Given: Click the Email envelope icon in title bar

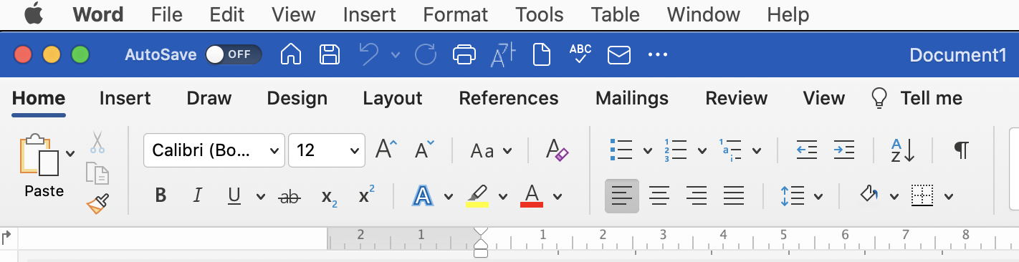Looking at the screenshot, I should click(x=618, y=54).
